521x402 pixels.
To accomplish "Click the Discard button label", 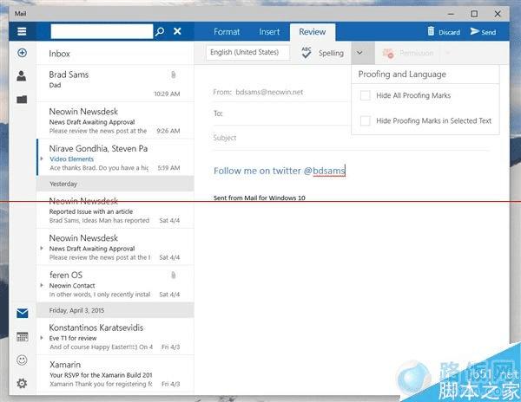I will 449,32.
